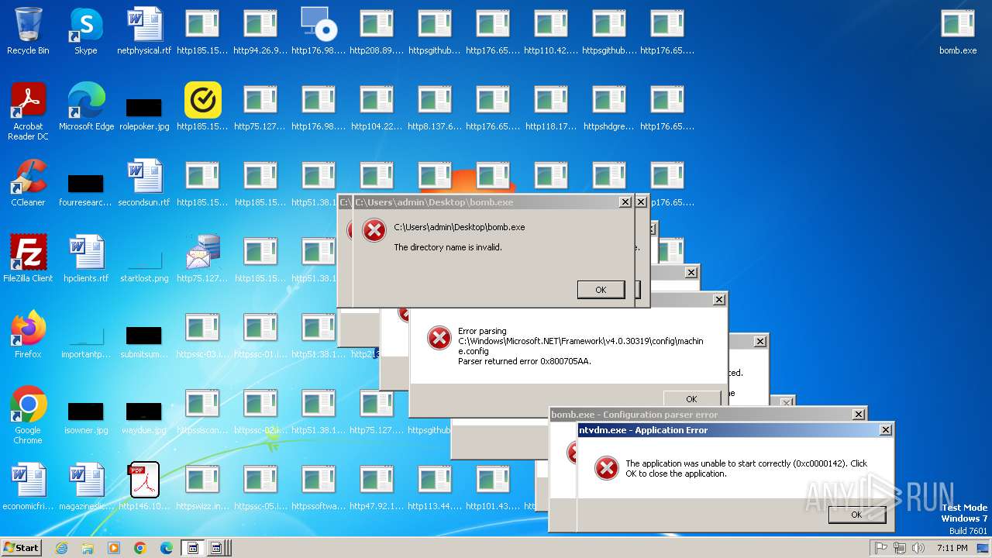Click OK in Error parsing machine.config dialog

coord(691,399)
